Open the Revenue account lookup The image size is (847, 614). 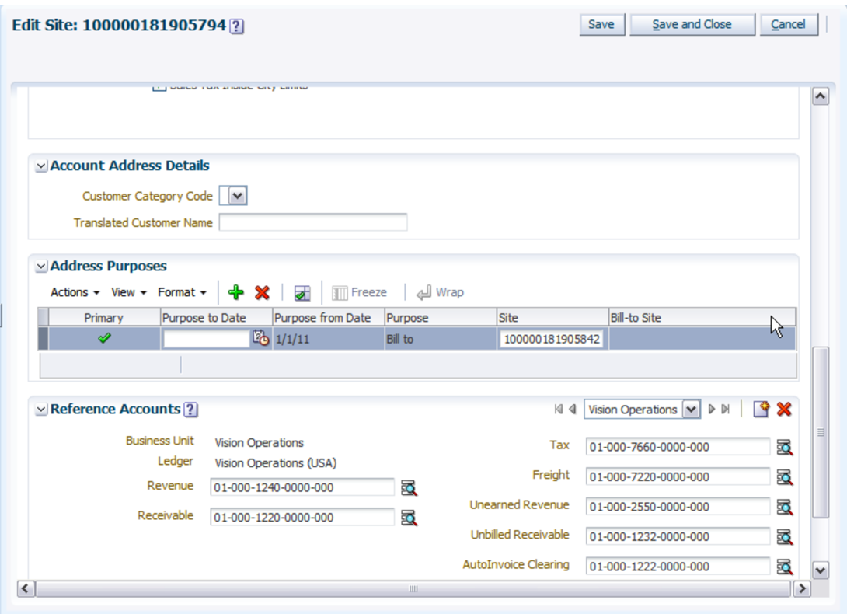[410, 487]
